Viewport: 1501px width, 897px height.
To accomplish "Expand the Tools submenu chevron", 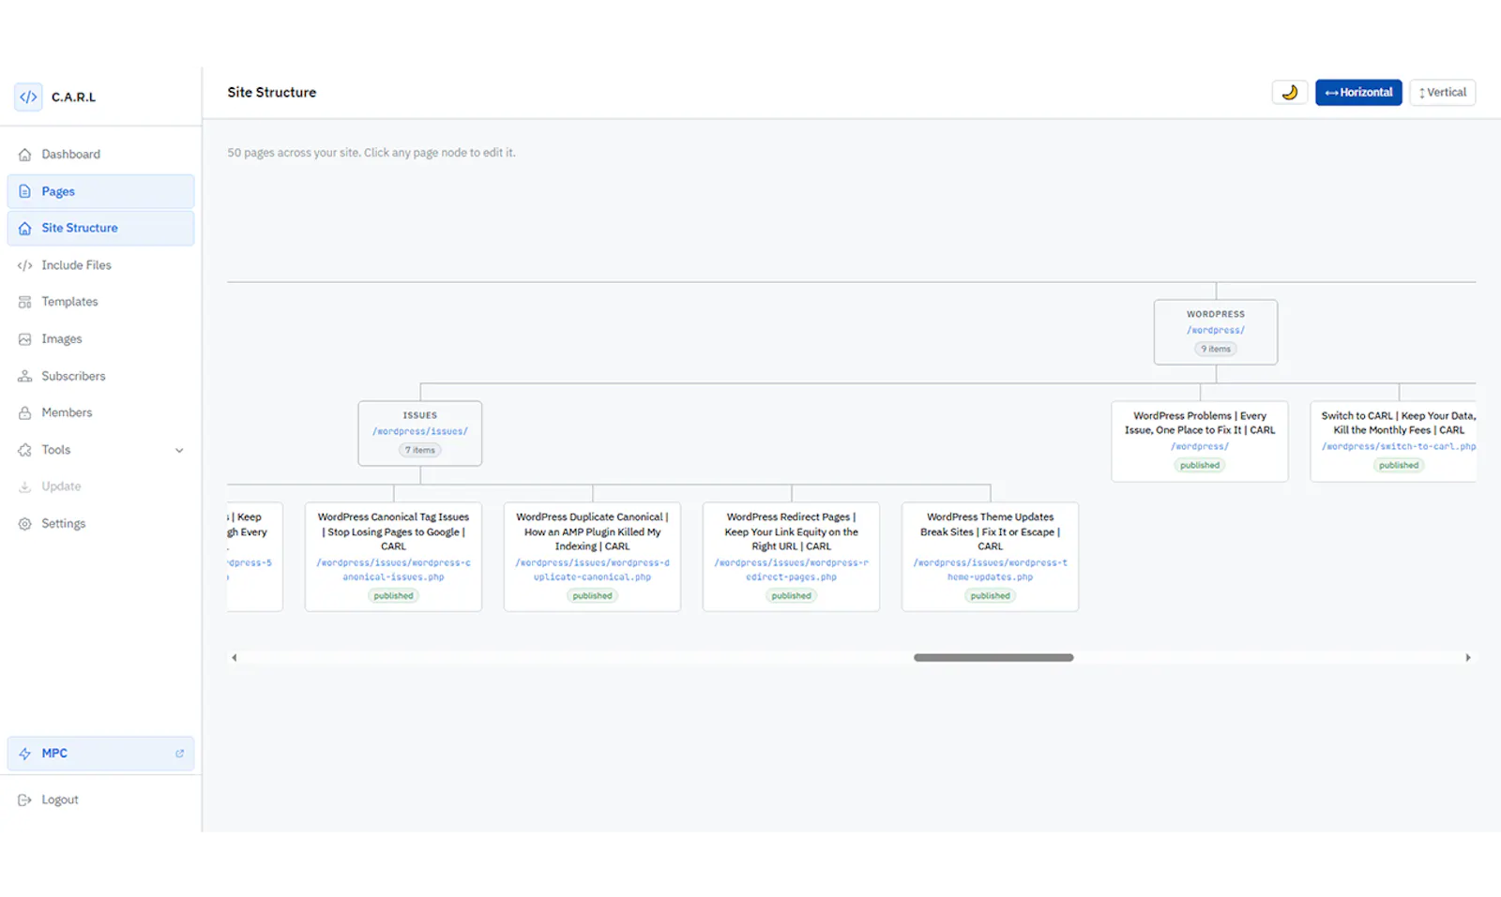I will 179,450.
